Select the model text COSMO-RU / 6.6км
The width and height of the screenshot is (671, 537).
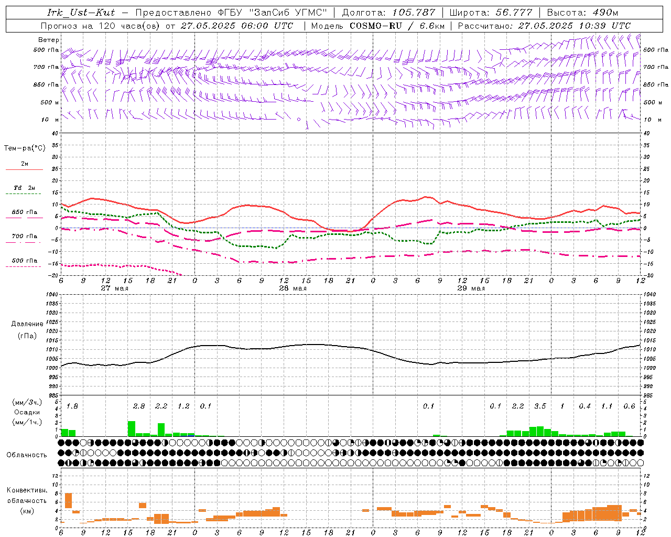coord(397,26)
